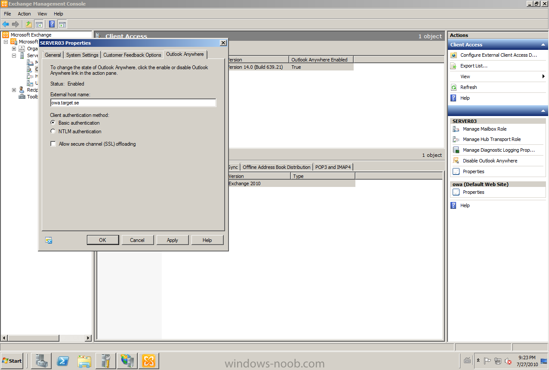The image size is (549, 370).
Task: Click the Type column header
Action: pos(323,176)
